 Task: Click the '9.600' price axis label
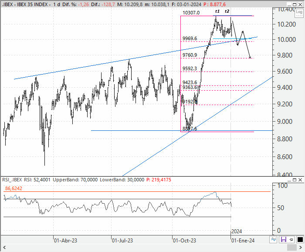click(285, 72)
